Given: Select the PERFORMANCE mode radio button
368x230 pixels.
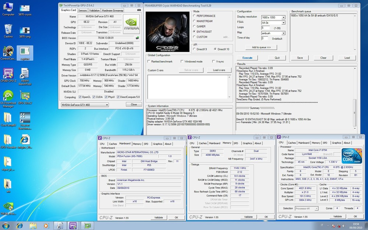Looking at the screenshot, I should (194, 16).
